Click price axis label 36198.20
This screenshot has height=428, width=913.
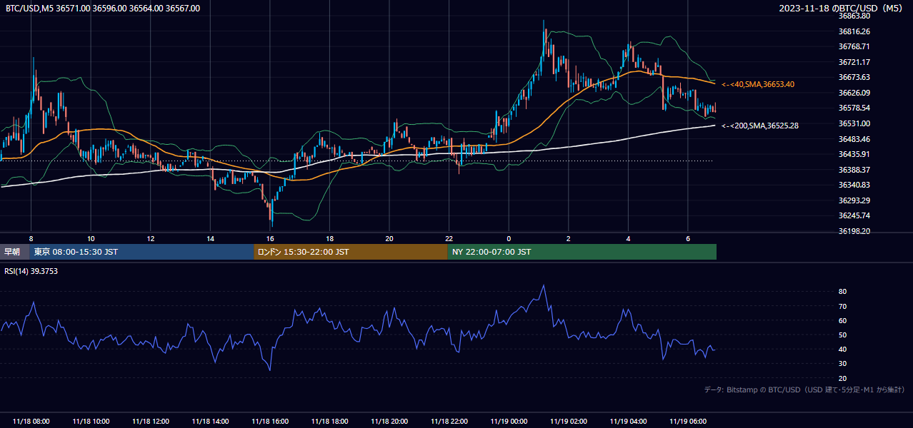(854, 231)
